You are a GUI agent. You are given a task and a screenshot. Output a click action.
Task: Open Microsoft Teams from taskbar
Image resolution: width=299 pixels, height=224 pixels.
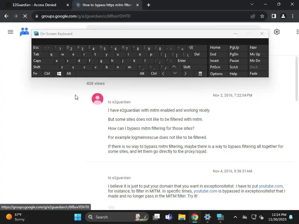click(x=169, y=217)
